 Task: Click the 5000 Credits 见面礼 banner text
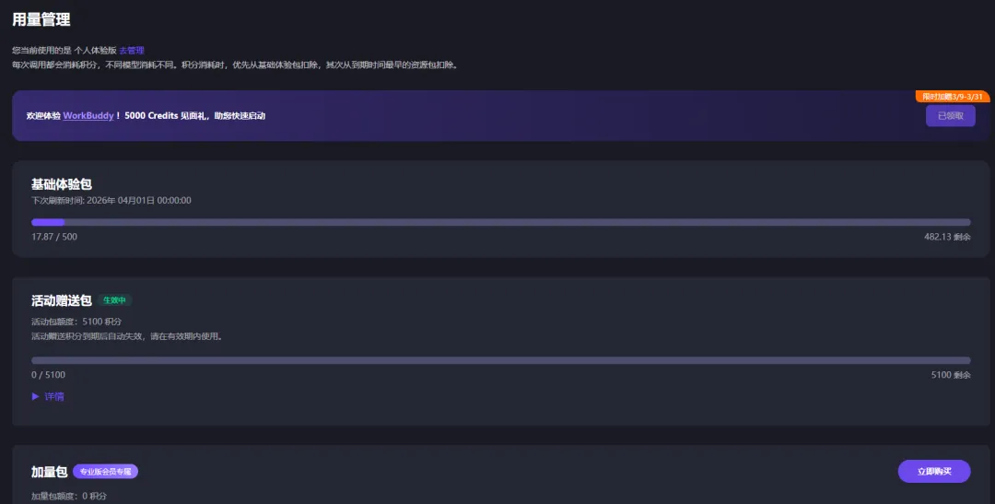coord(194,116)
